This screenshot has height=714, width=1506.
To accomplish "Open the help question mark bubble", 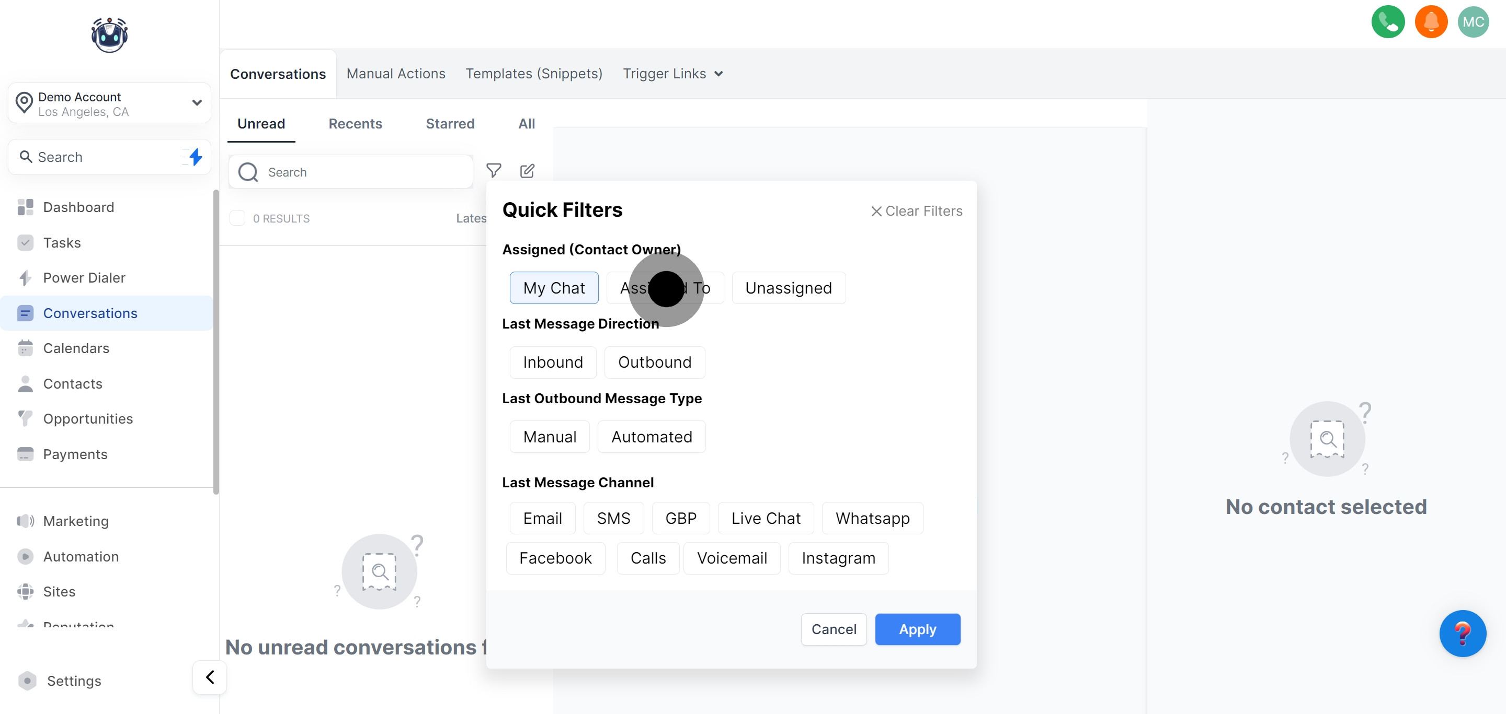I will pos(1462,633).
